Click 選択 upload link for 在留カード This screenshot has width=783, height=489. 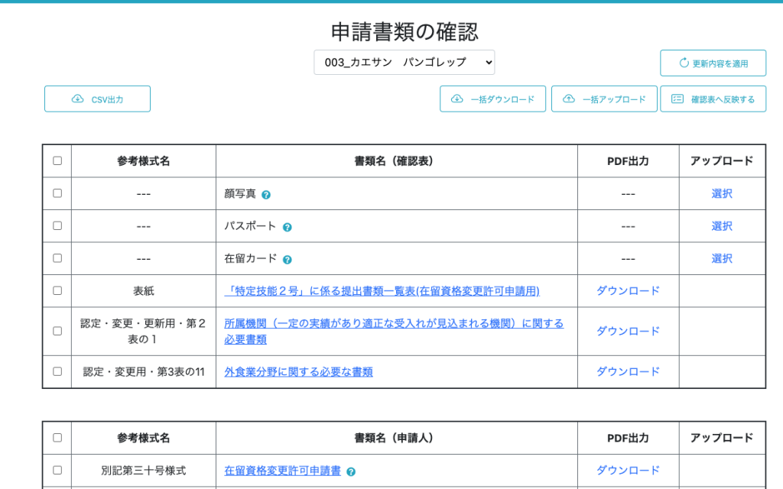(722, 258)
